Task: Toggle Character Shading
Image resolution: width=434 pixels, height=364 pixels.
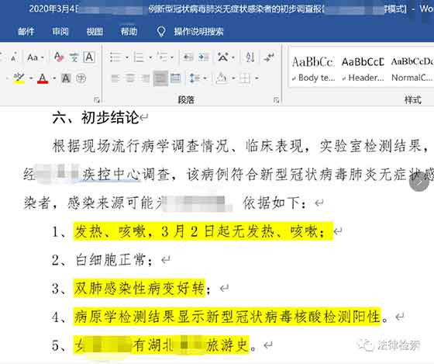Action: click(66, 78)
